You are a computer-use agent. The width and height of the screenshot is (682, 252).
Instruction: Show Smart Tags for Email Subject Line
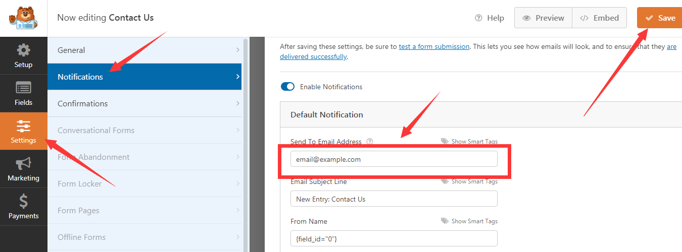[x=469, y=181]
